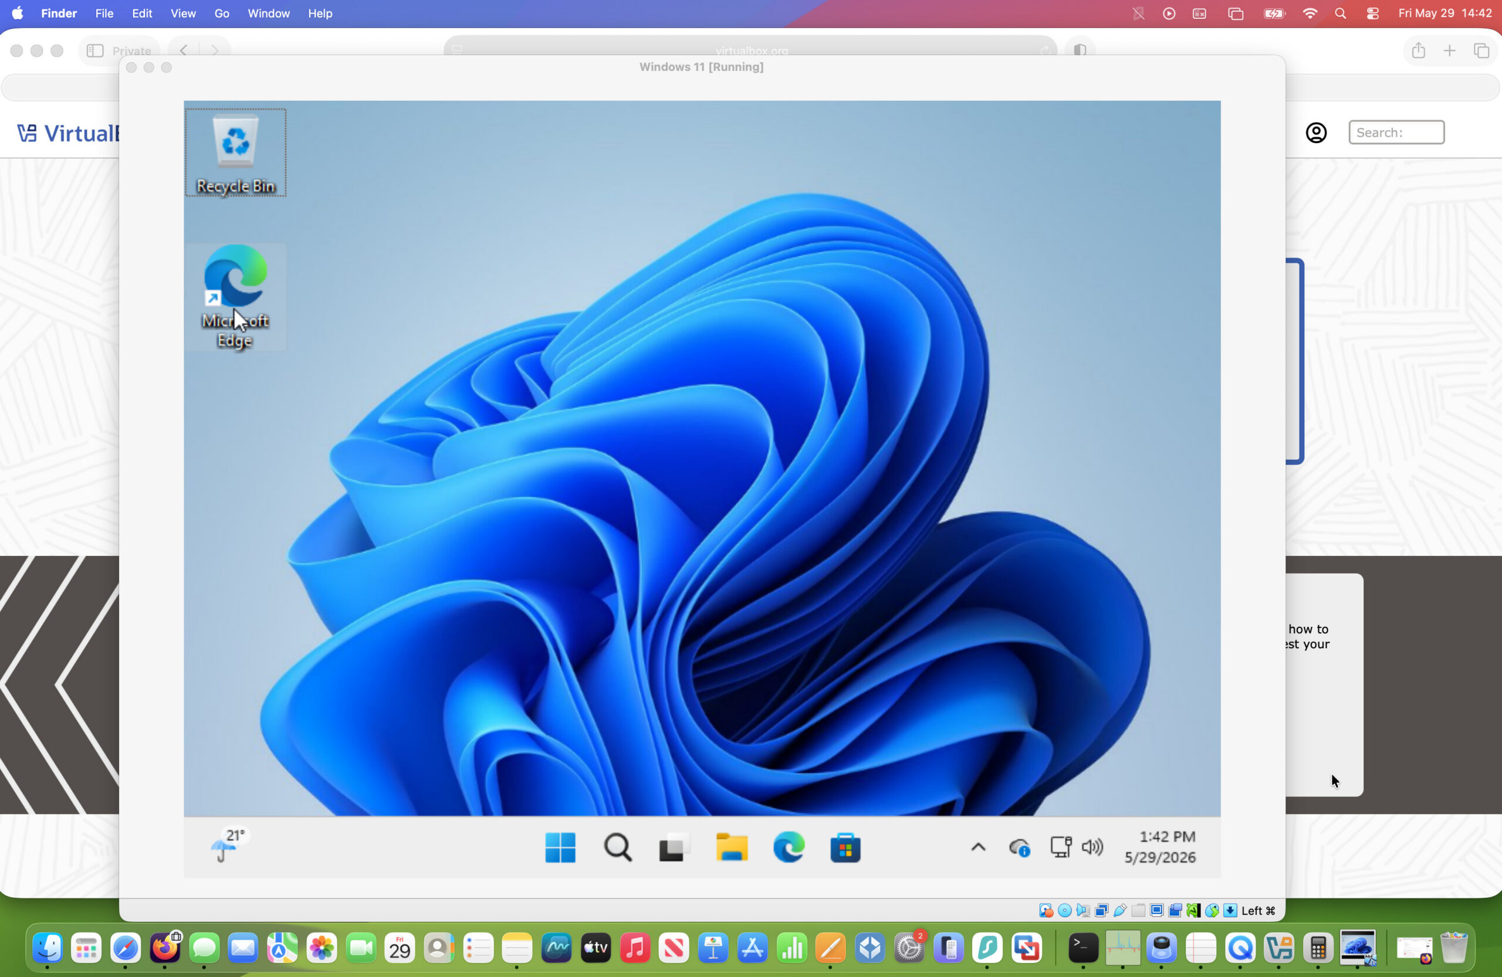This screenshot has height=977, width=1502.
Task: Select the Microsoft Edge desktop shortcut
Action: click(x=235, y=297)
